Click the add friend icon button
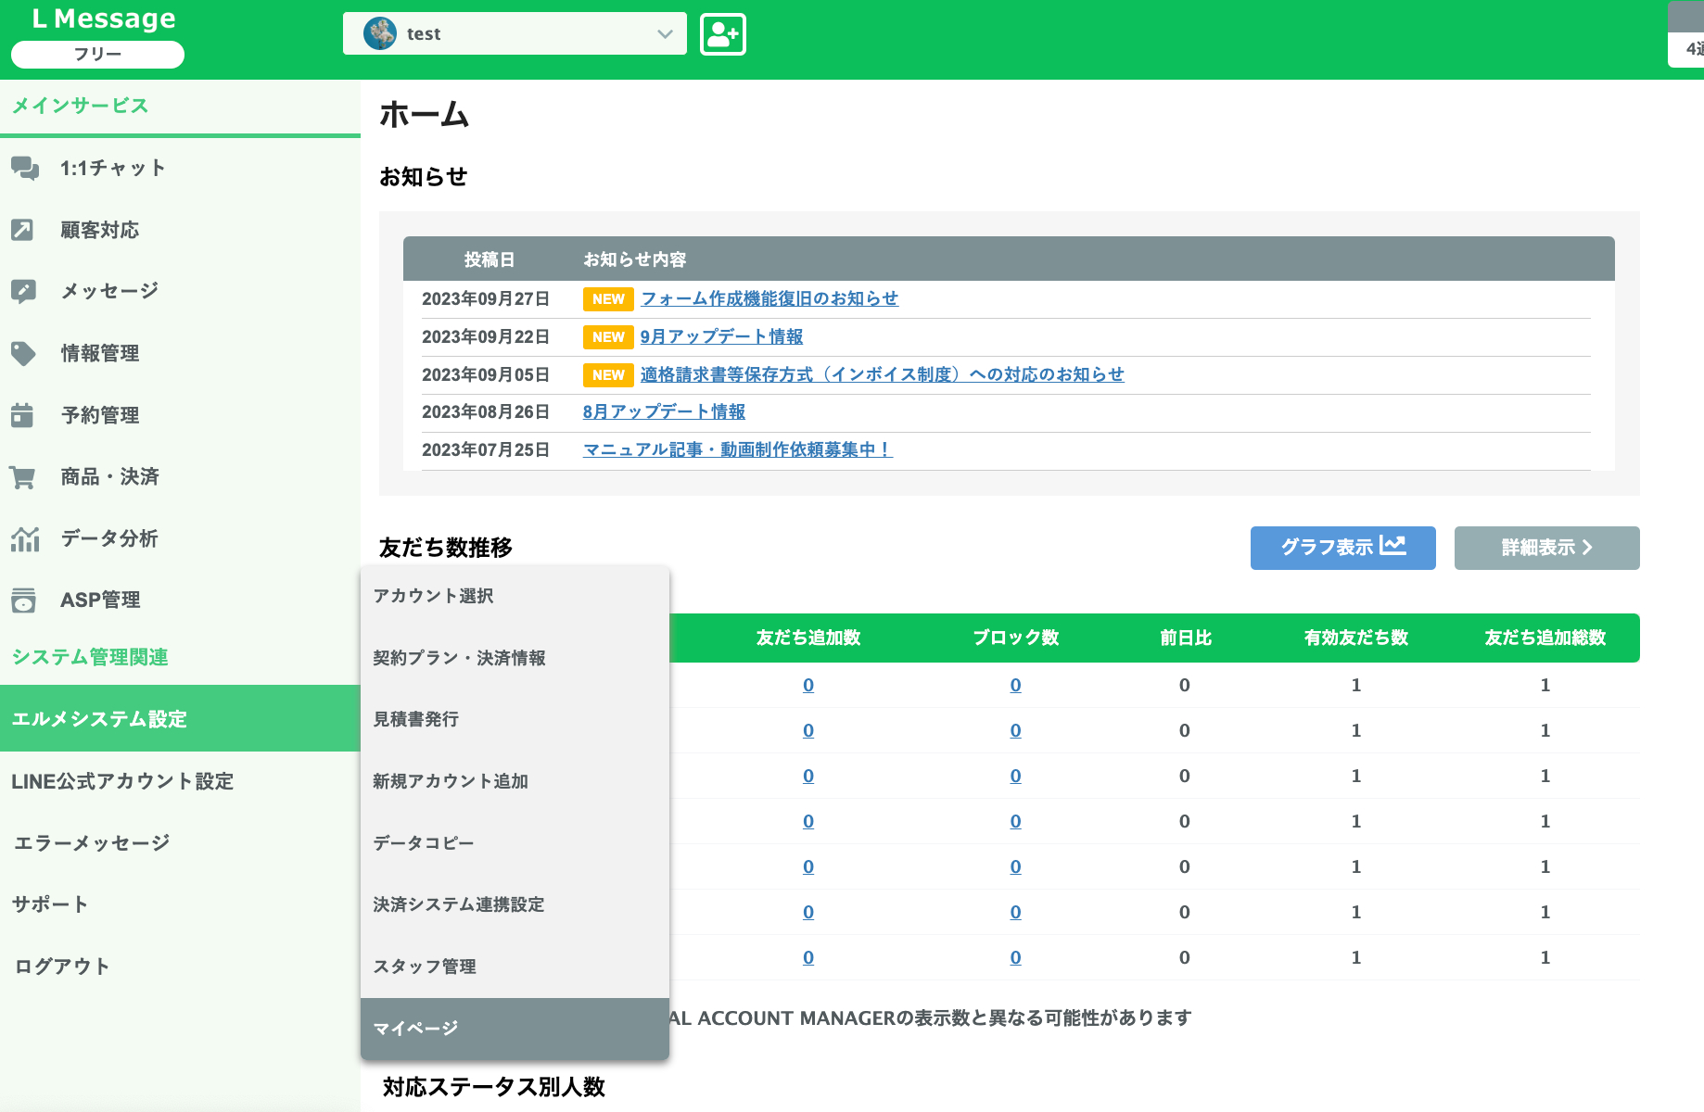Image resolution: width=1704 pixels, height=1112 pixels. (x=722, y=34)
